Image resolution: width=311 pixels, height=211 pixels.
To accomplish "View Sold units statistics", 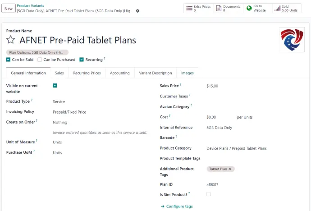I will tap(286, 8).
